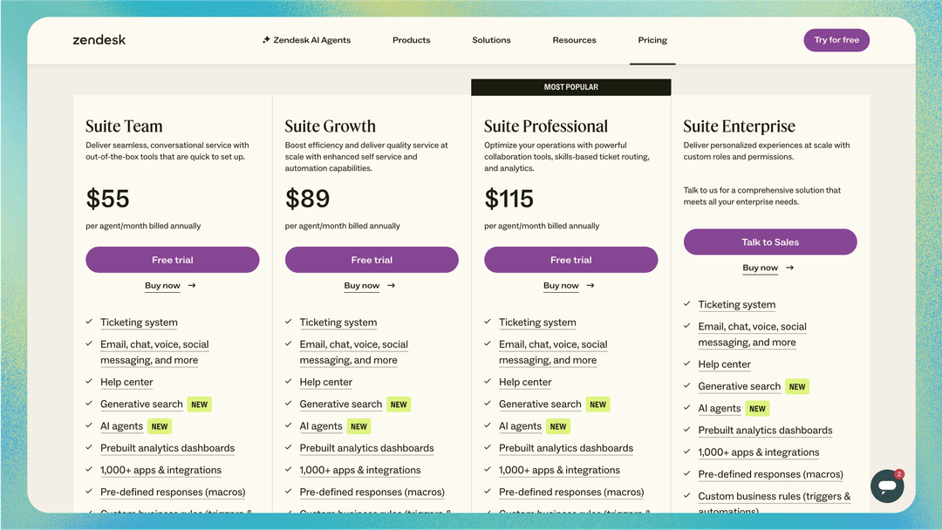The image size is (942, 530).
Task: Open the Resources navigation menu
Action: 574,40
